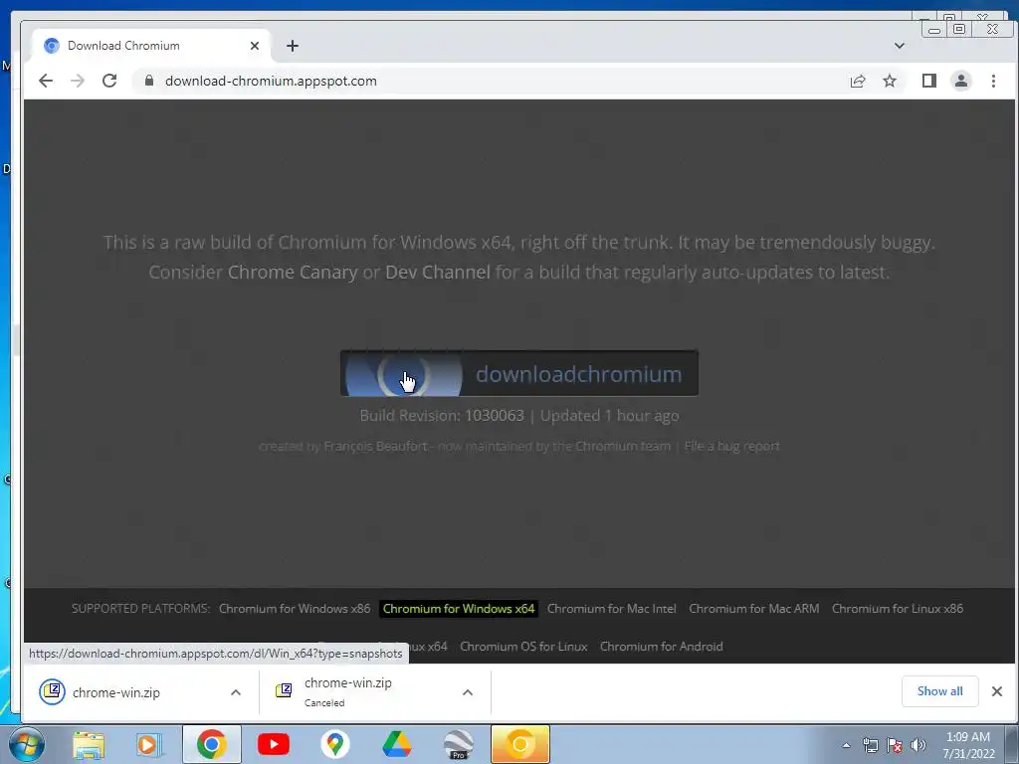Screen dimensions: 1019x764
Task: Select Chromium for Mac Intel platform
Action: click(612, 609)
